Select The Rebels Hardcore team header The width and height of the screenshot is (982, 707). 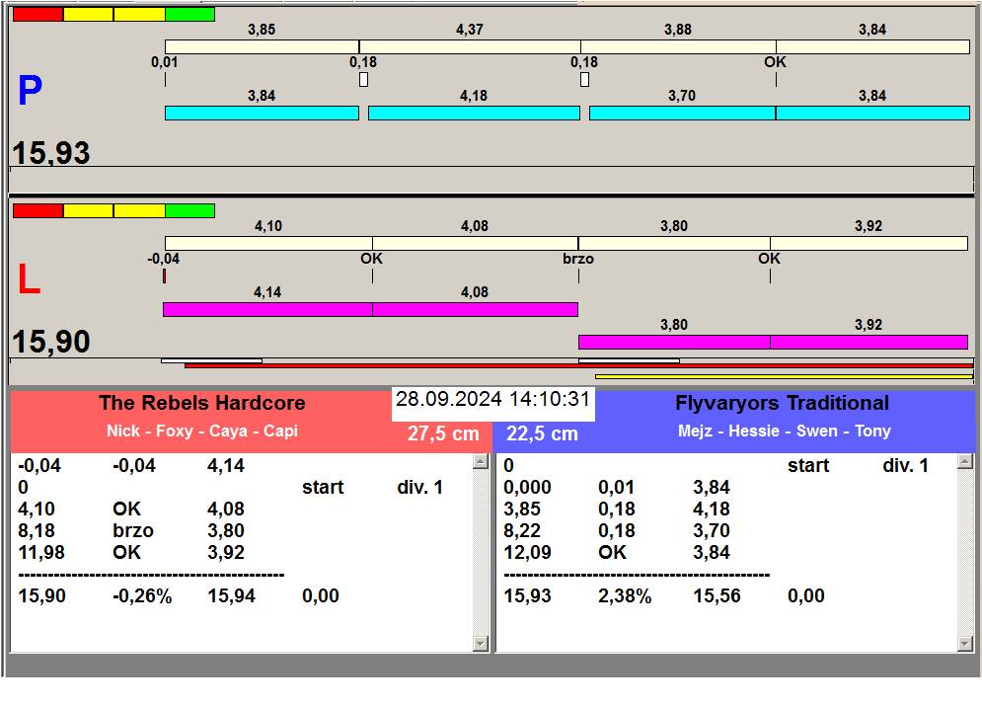pyautogui.click(x=201, y=403)
